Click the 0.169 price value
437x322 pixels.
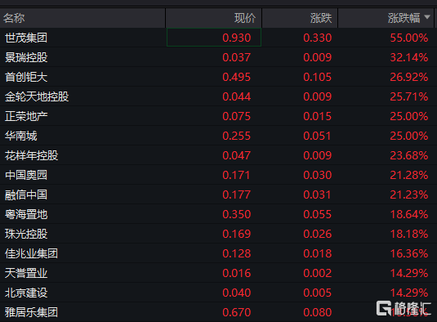click(x=237, y=234)
